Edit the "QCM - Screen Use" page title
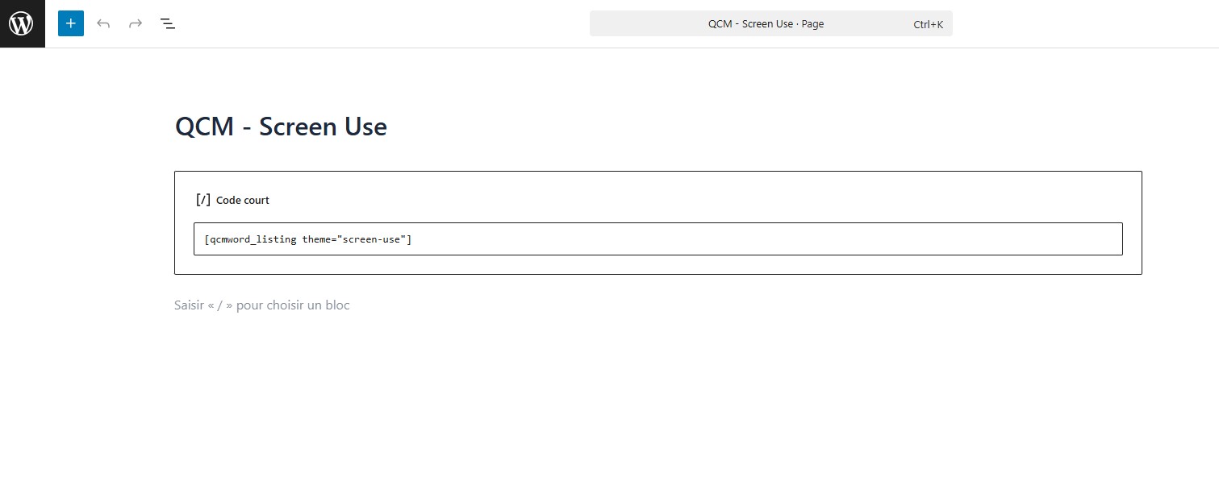 pyautogui.click(x=281, y=127)
